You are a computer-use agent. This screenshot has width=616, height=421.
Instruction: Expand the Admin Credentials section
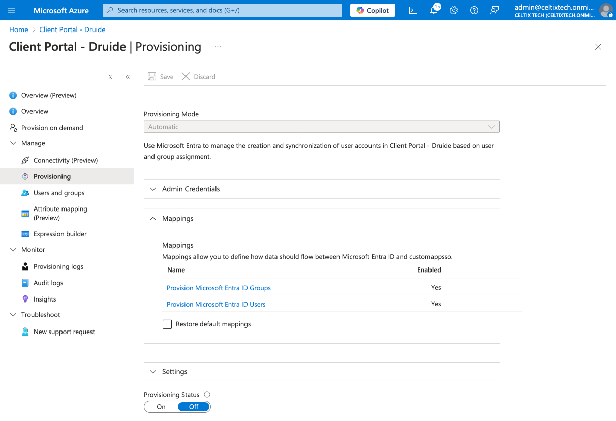[191, 189]
